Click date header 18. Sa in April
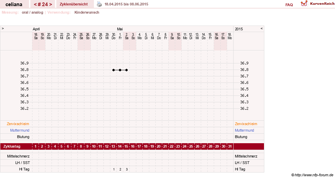The image size is (335, 179). (x=36, y=36)
